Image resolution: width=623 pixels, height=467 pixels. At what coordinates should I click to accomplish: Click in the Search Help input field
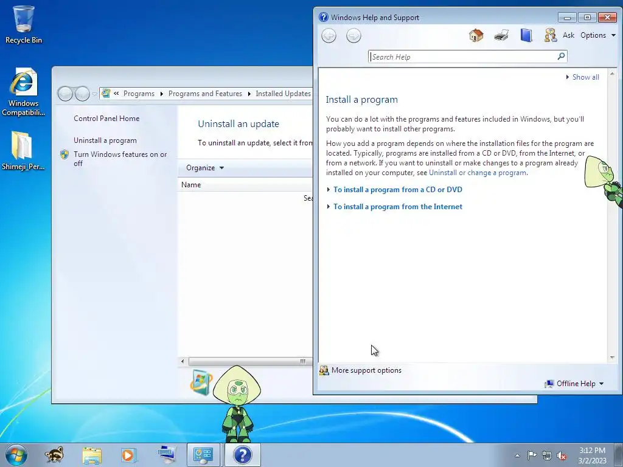(x=463, y=57)
